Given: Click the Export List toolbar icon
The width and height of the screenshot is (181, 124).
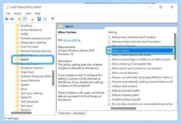Looking at the screenshot, I should [32, 19].
